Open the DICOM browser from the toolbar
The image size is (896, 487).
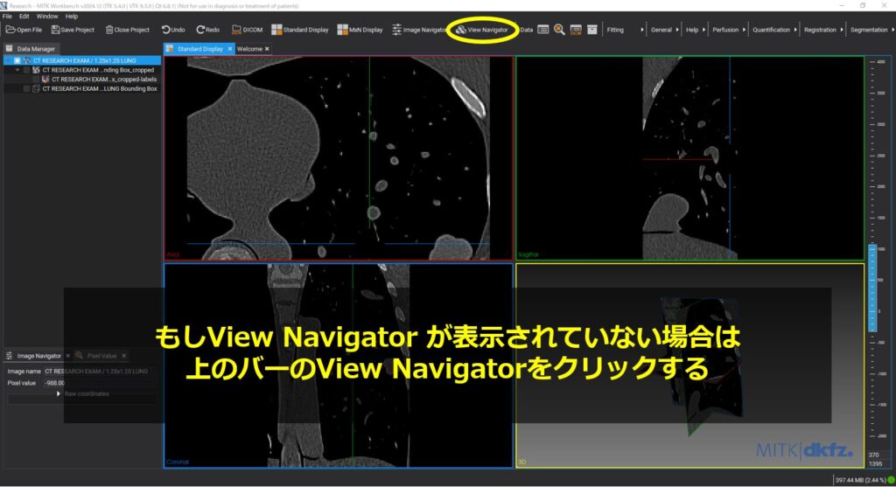point(247,30)
